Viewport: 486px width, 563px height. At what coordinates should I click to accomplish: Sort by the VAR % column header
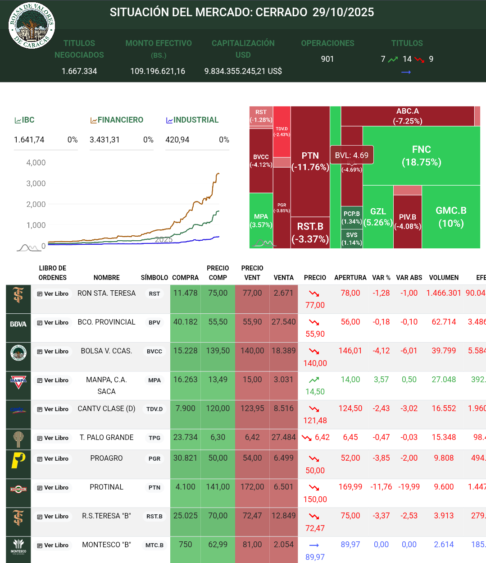pyautogui.click(x=381, y=278)
